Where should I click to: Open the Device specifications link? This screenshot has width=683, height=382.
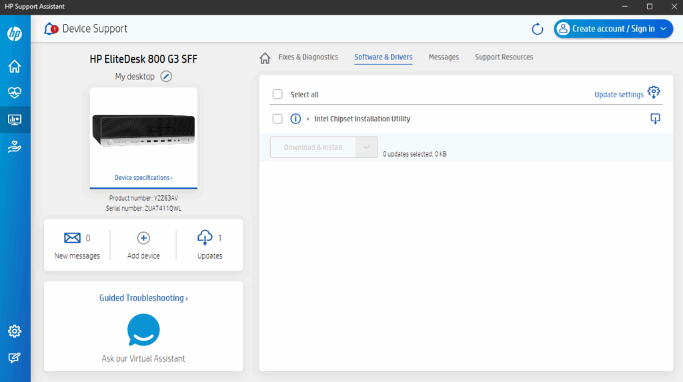[143, 178]
